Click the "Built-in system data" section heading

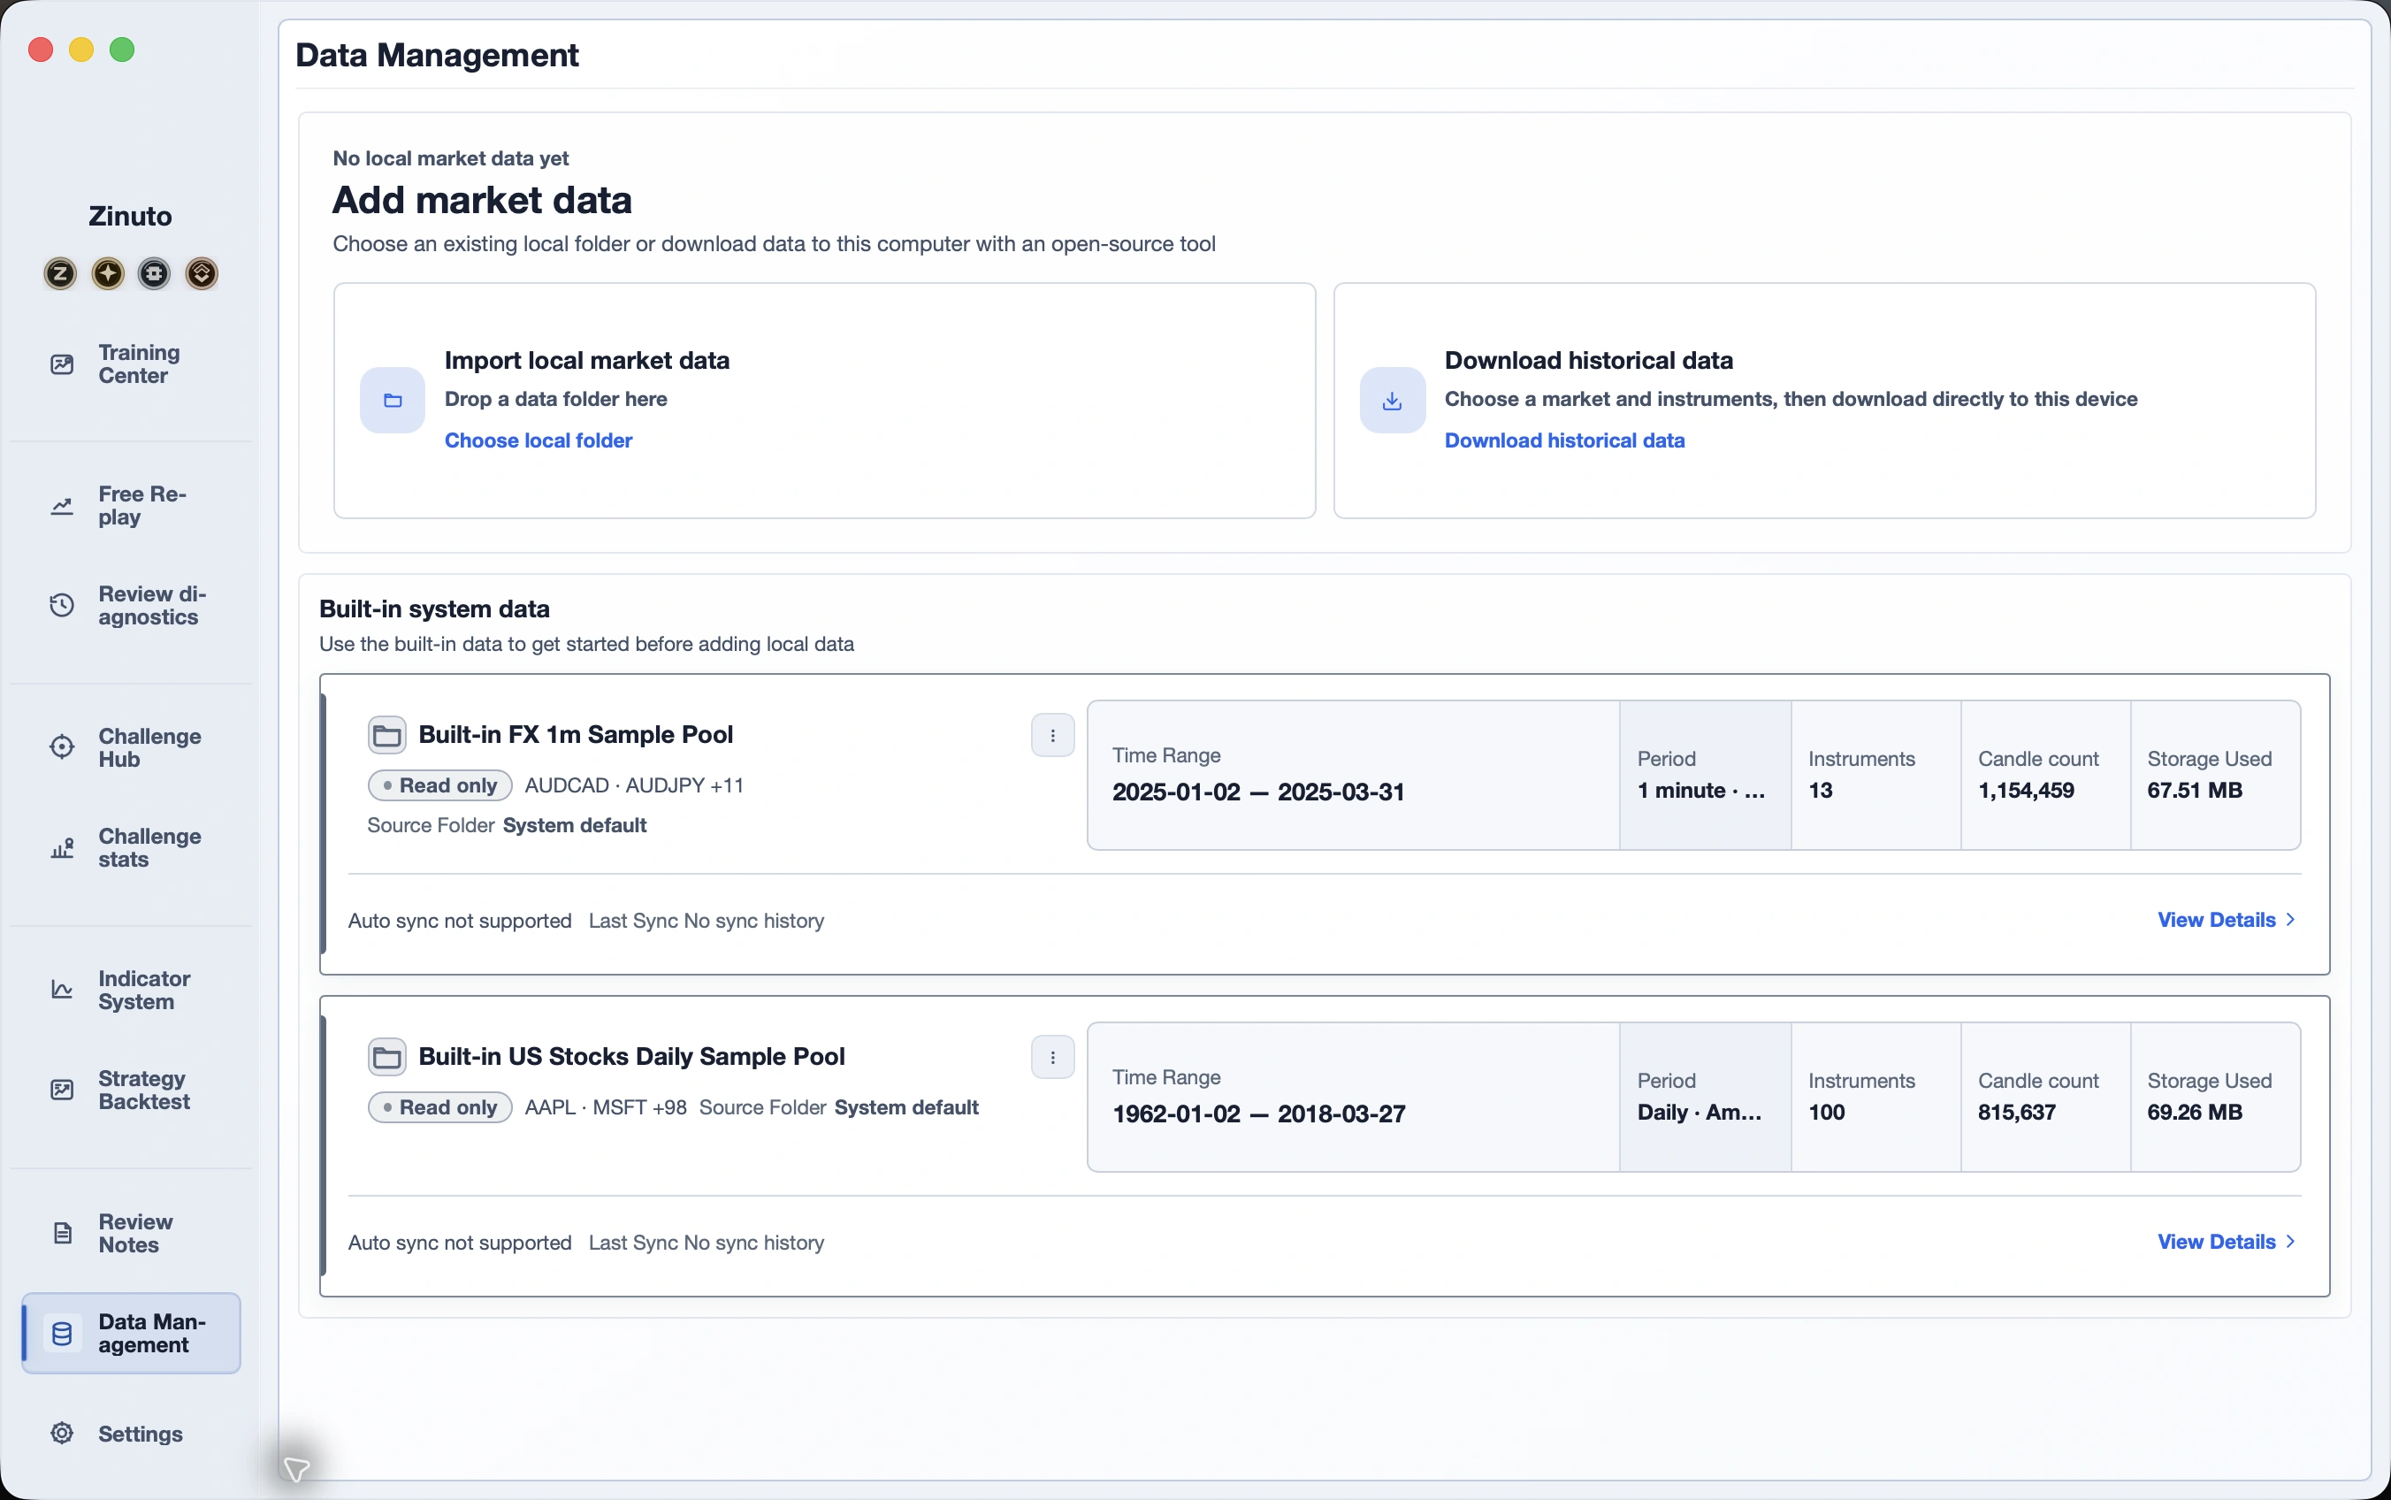(434, 609)
